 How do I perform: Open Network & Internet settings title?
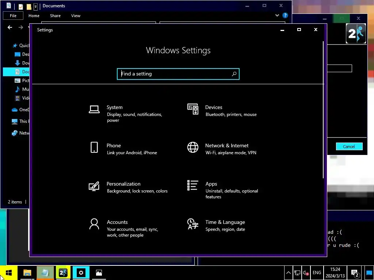pos(227,145)
